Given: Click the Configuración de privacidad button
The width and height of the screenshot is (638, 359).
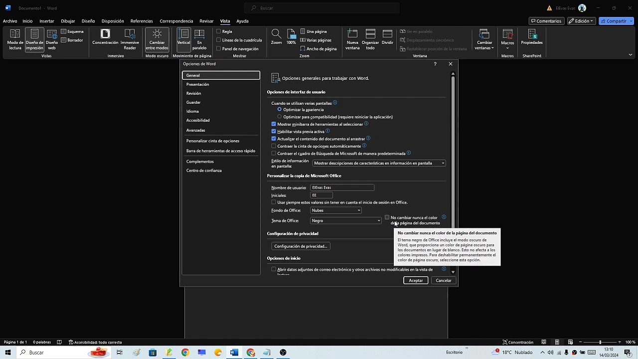Looking at the screenshot, I should tap(301, 246).
